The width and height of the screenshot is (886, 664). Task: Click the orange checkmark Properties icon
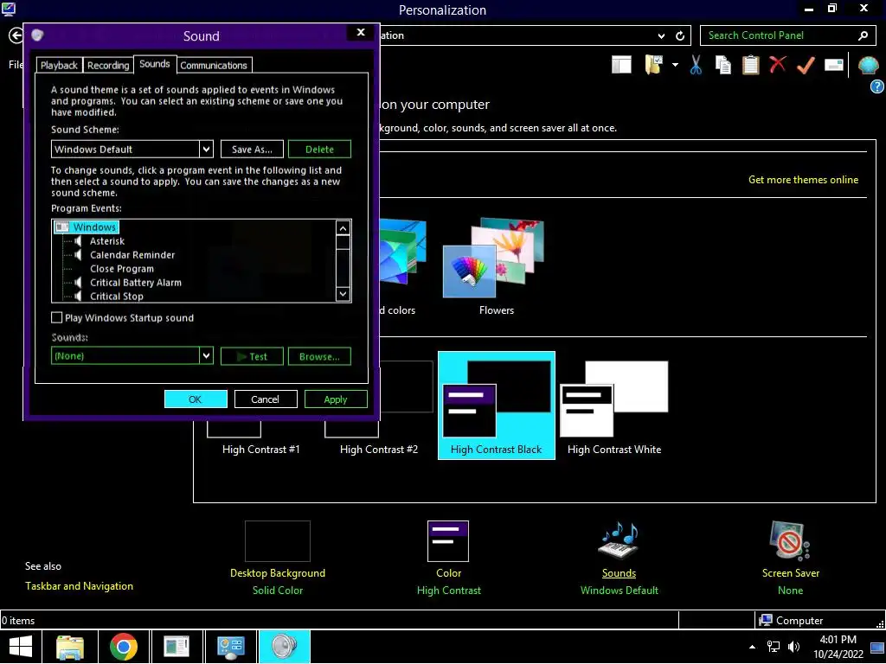pyautogui.click(x=806, y=65)
